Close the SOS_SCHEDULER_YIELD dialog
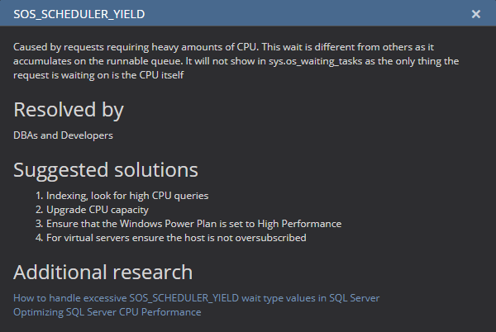496x332 pixels. point(476,14)
